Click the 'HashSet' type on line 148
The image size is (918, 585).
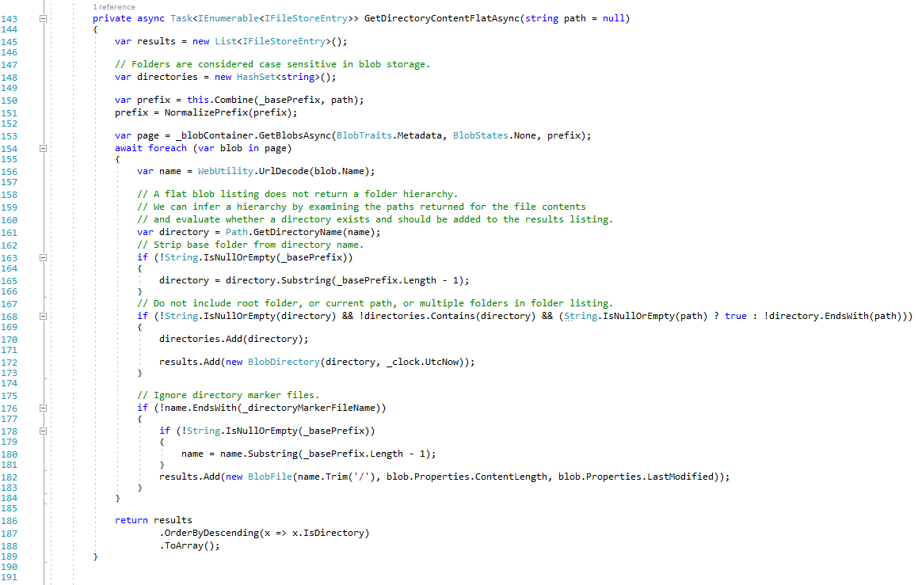[x=256, y=78]
